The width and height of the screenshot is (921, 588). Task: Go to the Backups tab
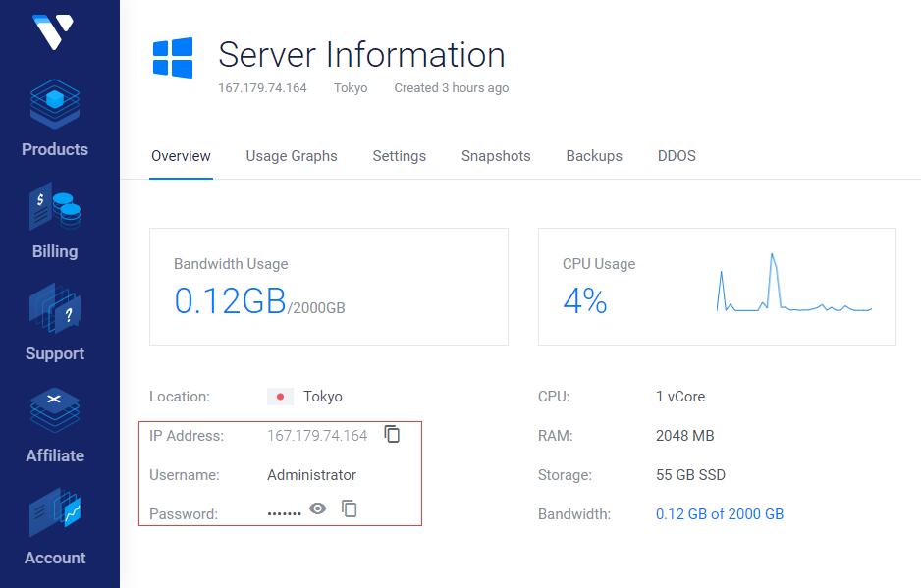coord(594,156)
